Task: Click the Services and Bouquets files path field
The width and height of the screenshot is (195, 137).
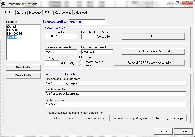Action: click(116, 83)
